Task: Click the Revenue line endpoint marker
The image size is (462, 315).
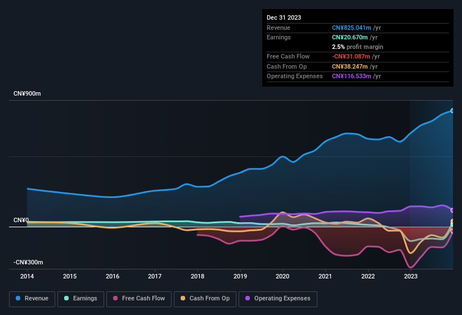Action: click(452, 111)
